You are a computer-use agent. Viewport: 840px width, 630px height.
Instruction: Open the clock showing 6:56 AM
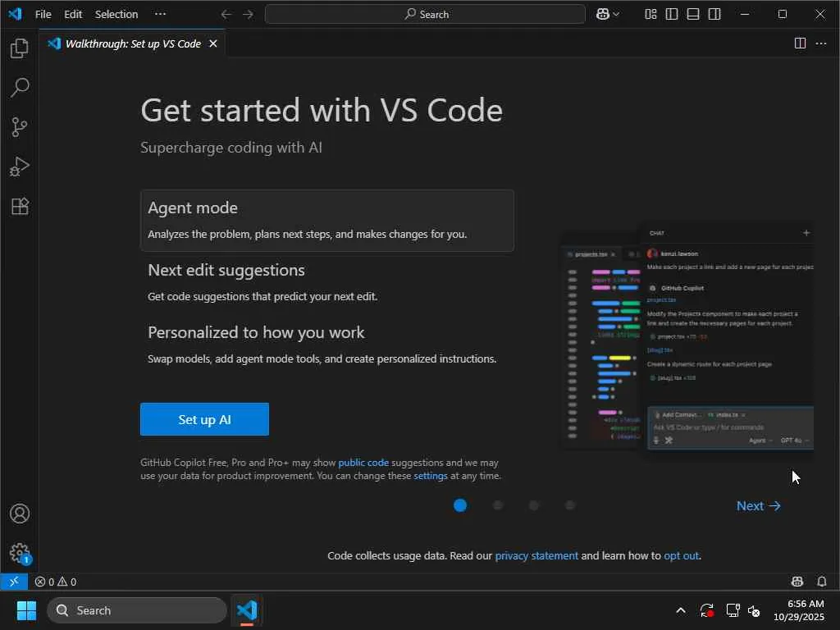(x=799, y=610)
